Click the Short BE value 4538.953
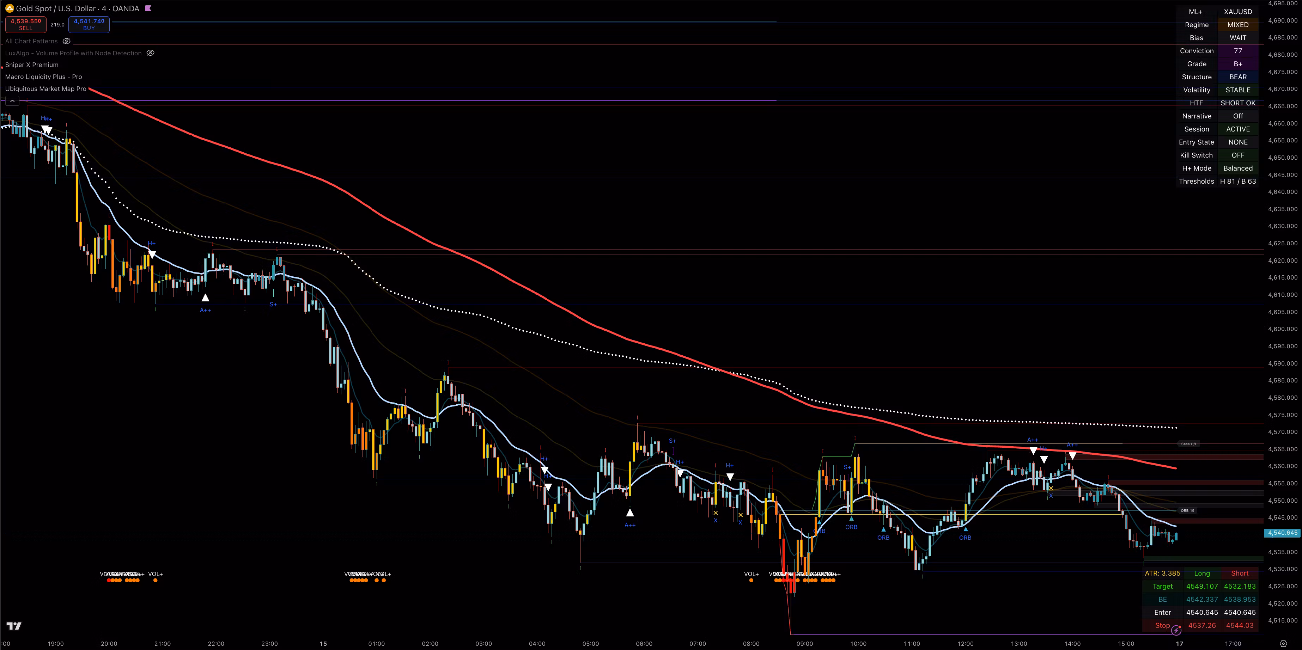The height and width of the screenshot is (650, 1302). point(1240,600)
